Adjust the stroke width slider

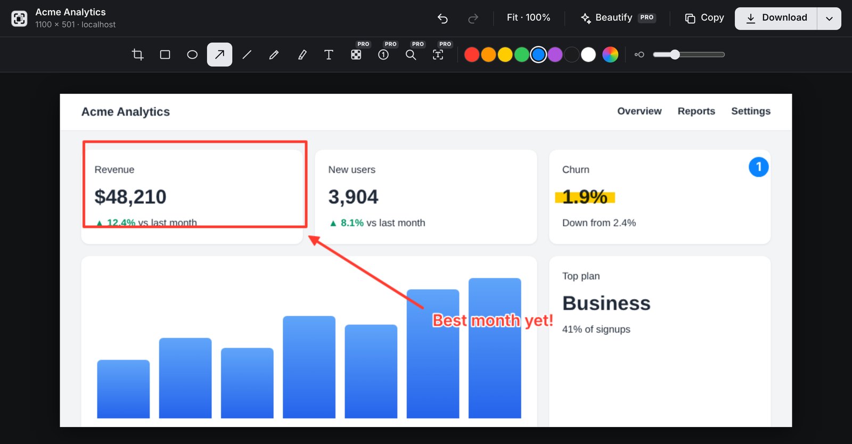coord(689,54)
